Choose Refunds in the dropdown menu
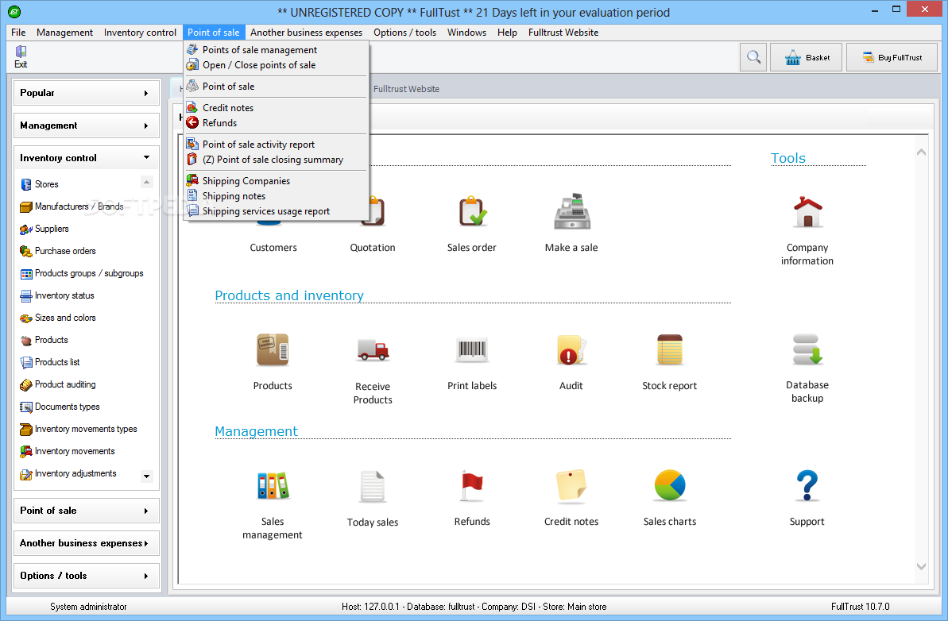Viewport: 948px width, 621px height. coord(277,123)
